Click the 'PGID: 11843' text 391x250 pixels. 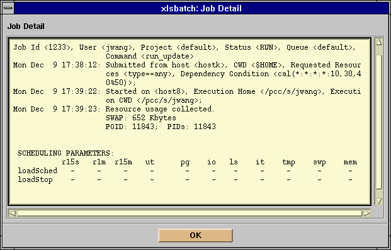coord(130,127)
